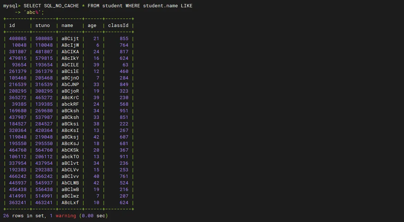Select the id value 408085
Screen dimensions: 404x222
(x=17, y=39)
